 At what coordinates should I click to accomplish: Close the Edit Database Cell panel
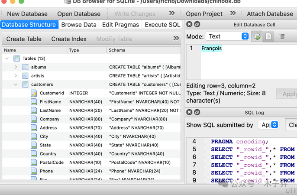pos(189,25)
